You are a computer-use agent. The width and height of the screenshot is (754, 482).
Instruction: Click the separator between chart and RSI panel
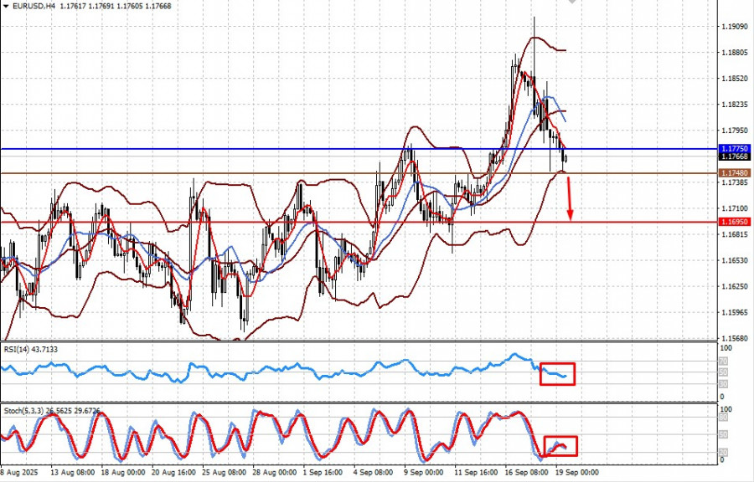360,341
